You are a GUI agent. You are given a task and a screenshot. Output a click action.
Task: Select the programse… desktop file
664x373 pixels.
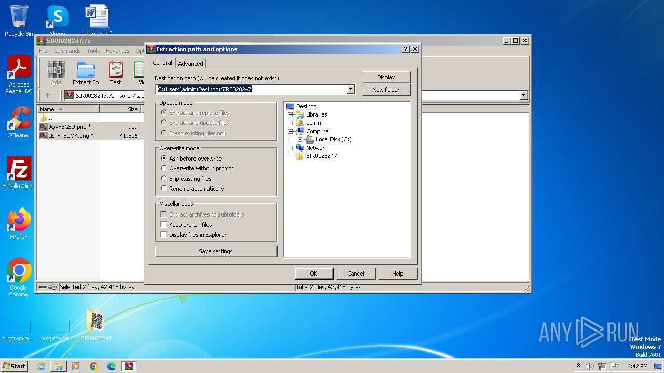[x=19, y=329]
